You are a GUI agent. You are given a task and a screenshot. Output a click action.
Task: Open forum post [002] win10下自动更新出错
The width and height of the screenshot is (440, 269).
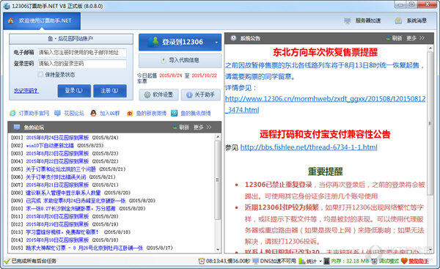[x=50, y=145]
